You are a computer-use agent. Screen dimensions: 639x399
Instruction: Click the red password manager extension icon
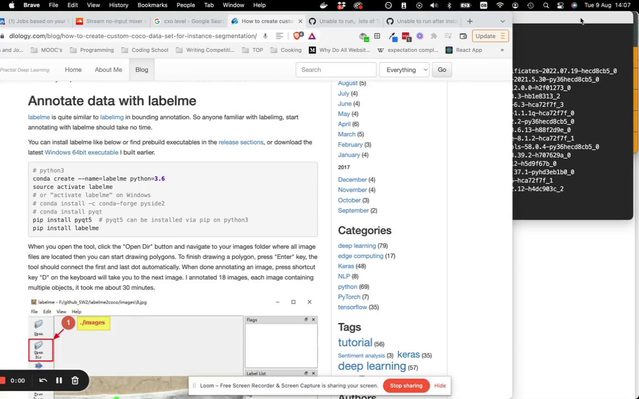click(x=406, y=36)
